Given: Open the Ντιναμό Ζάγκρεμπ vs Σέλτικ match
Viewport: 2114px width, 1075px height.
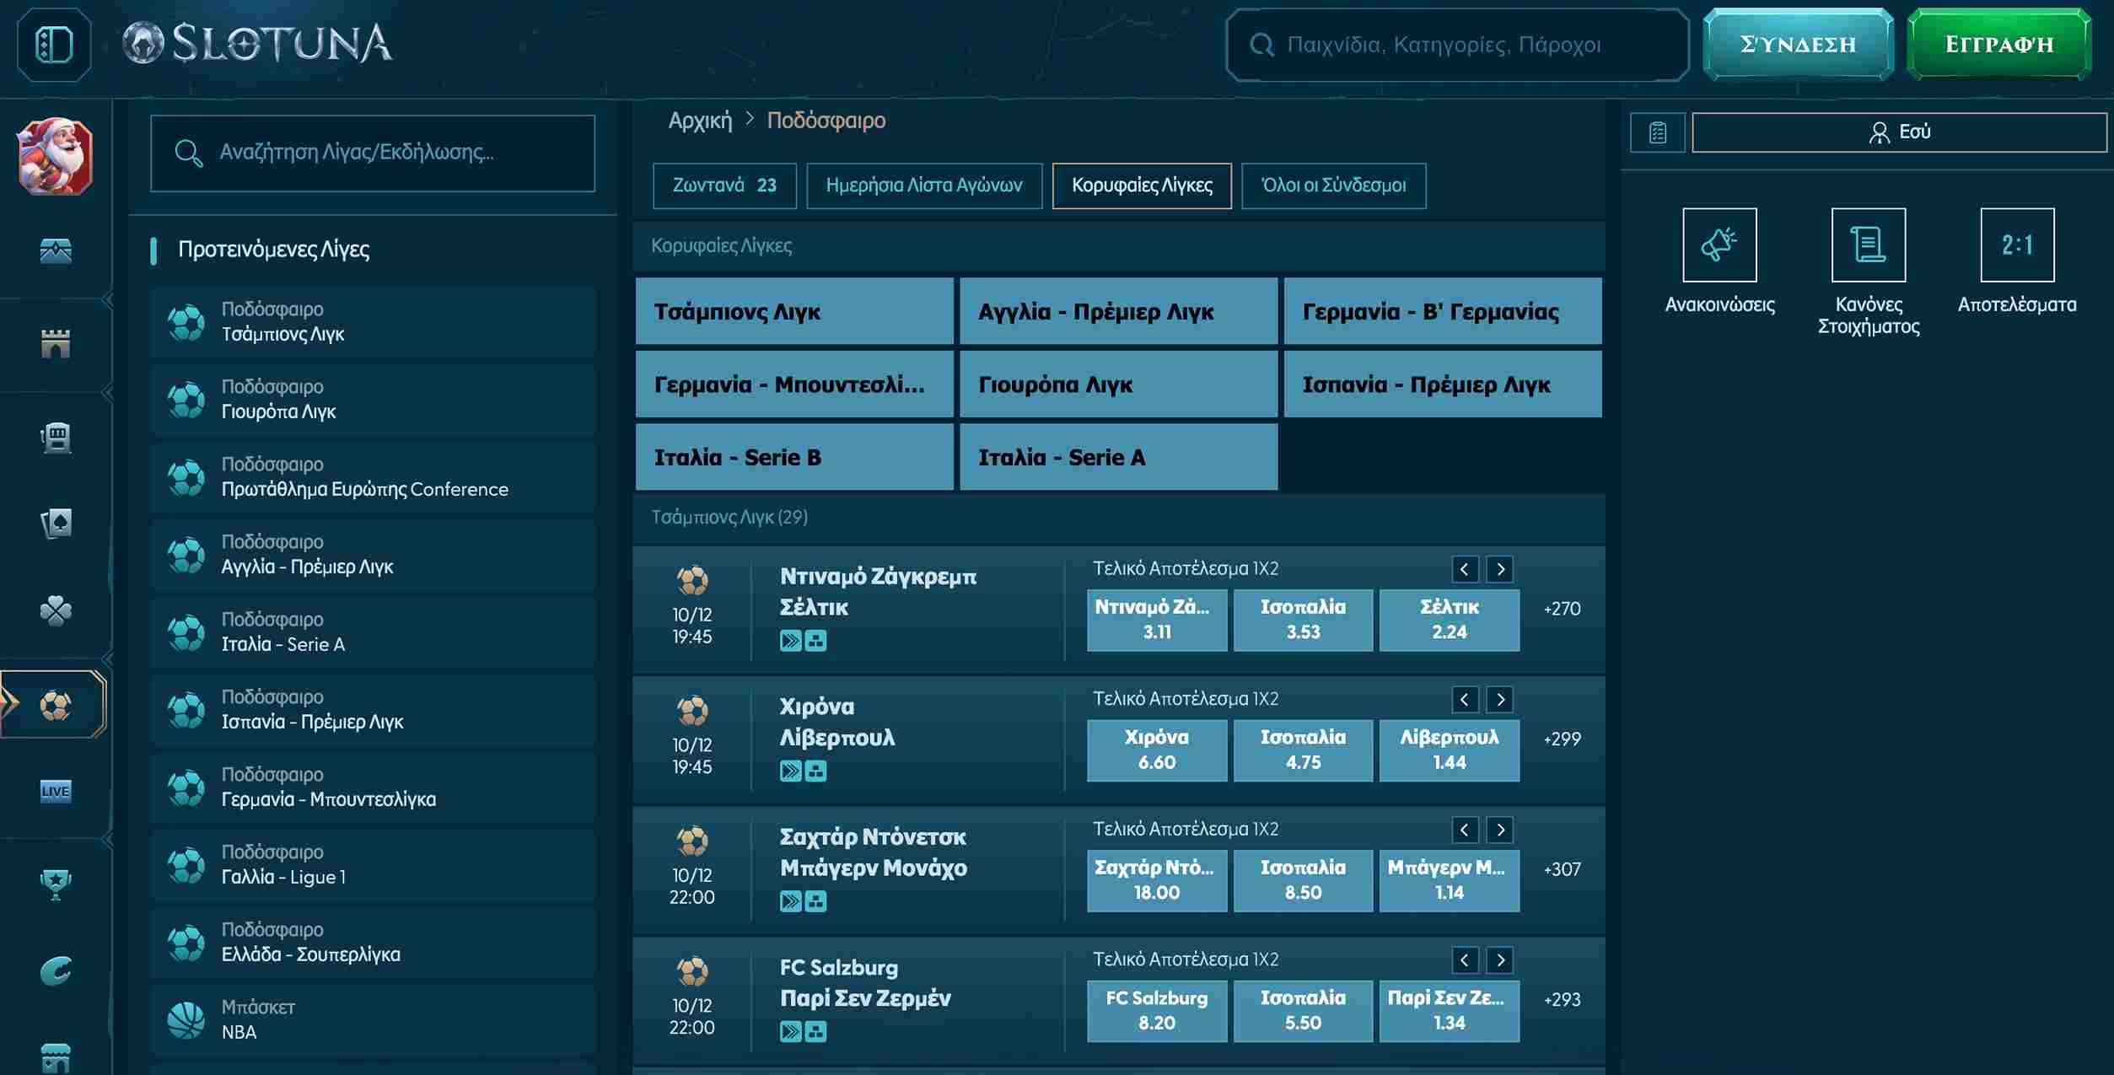Looking at the screenshot, I should (x=878, y=592).
